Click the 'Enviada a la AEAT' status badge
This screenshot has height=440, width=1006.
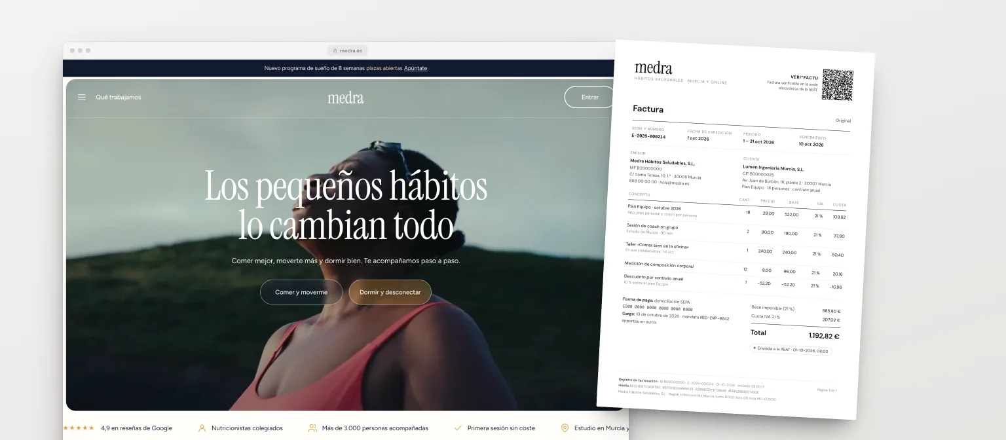(791, 350)
